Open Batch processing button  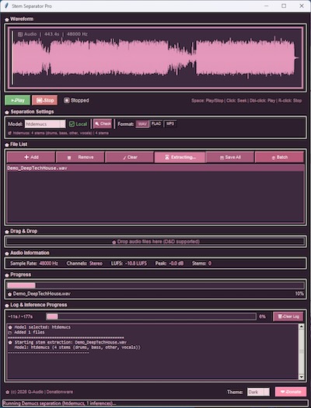point(279,157)
